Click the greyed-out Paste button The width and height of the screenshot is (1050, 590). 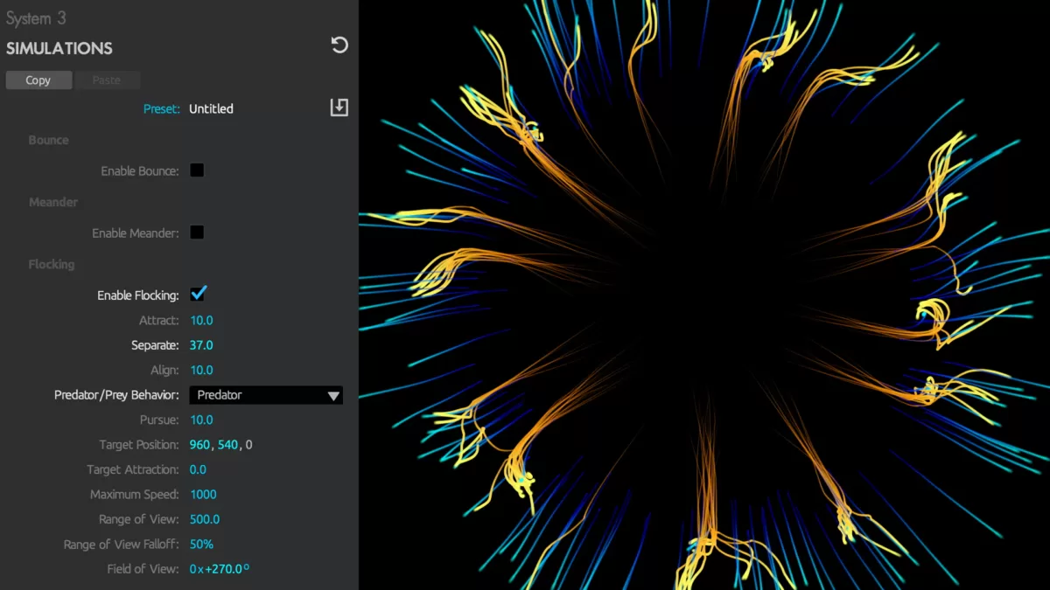coord(107,80)
